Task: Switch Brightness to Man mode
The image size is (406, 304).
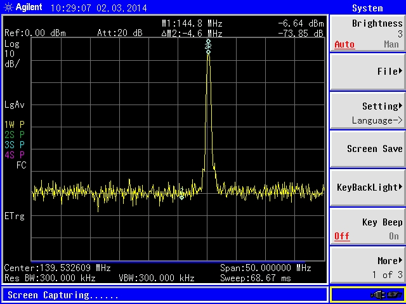Action: click(x=391, y=45)
